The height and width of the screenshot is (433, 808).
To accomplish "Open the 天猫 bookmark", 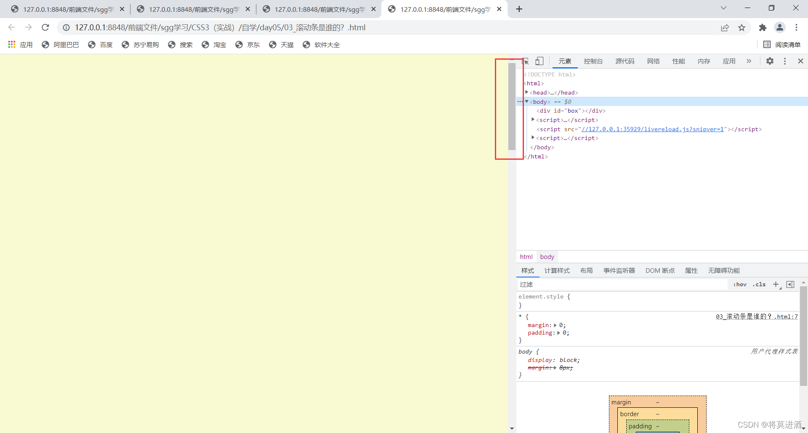I will click(281, 45).
